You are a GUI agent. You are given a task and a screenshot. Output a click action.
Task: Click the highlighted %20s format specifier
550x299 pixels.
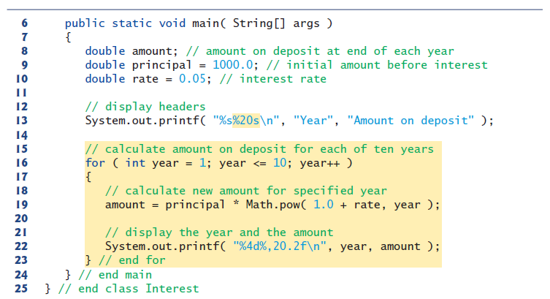pos(246,121)
